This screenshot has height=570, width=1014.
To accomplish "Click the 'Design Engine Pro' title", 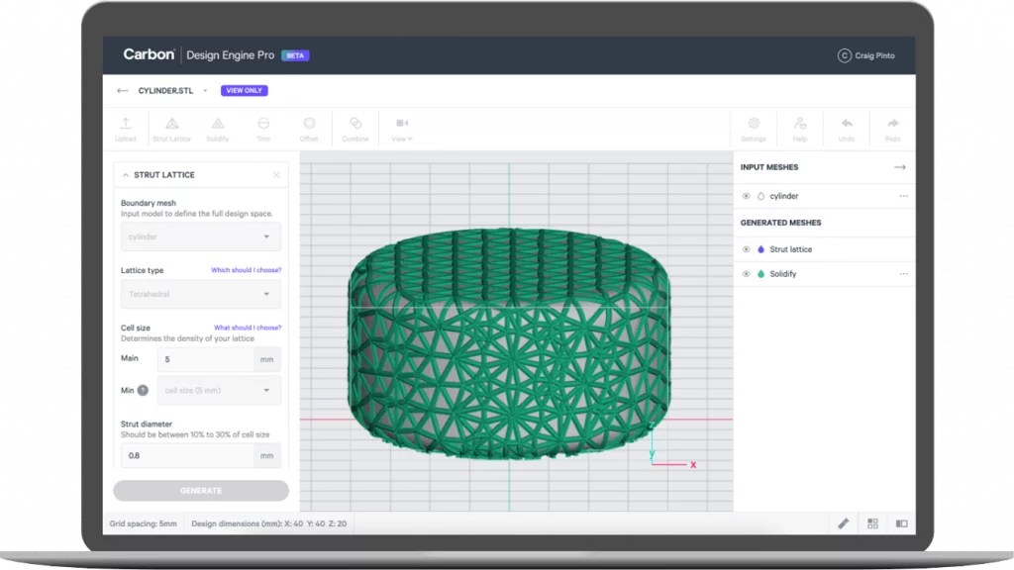I will click(x=230, y=55).
